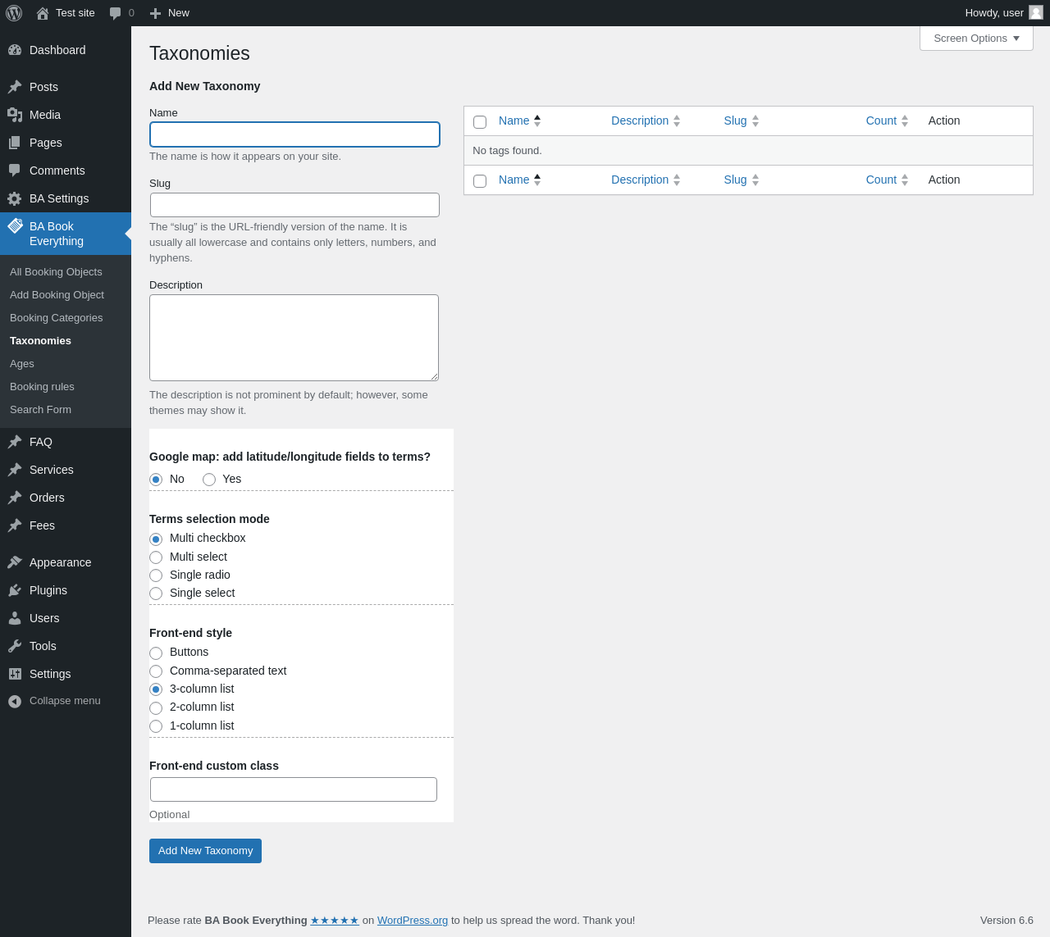
Task: Select Multi checkbox selection mode
Action: point(156,539)
